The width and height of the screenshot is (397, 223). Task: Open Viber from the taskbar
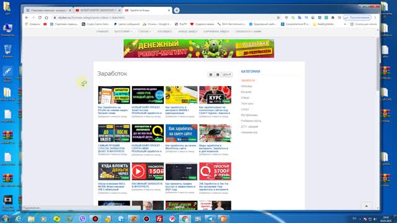83,219
